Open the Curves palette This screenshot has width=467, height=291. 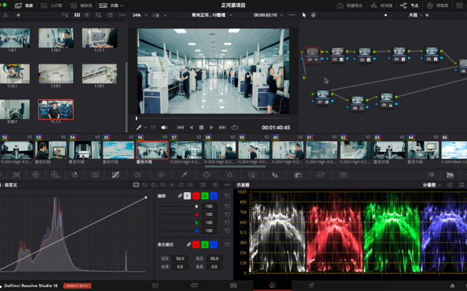(115, 175)
